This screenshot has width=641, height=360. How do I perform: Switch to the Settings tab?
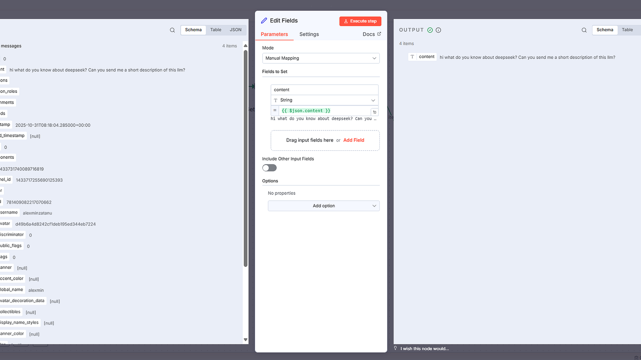pyautogui.click(x=309, y=34)
